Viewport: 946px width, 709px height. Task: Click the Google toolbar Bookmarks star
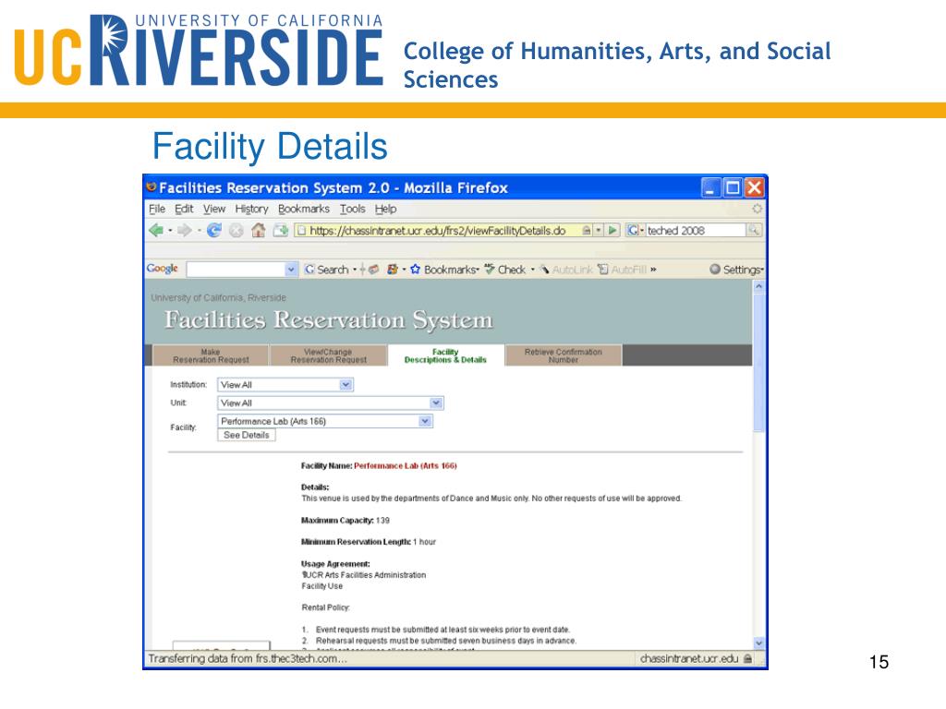415,270
